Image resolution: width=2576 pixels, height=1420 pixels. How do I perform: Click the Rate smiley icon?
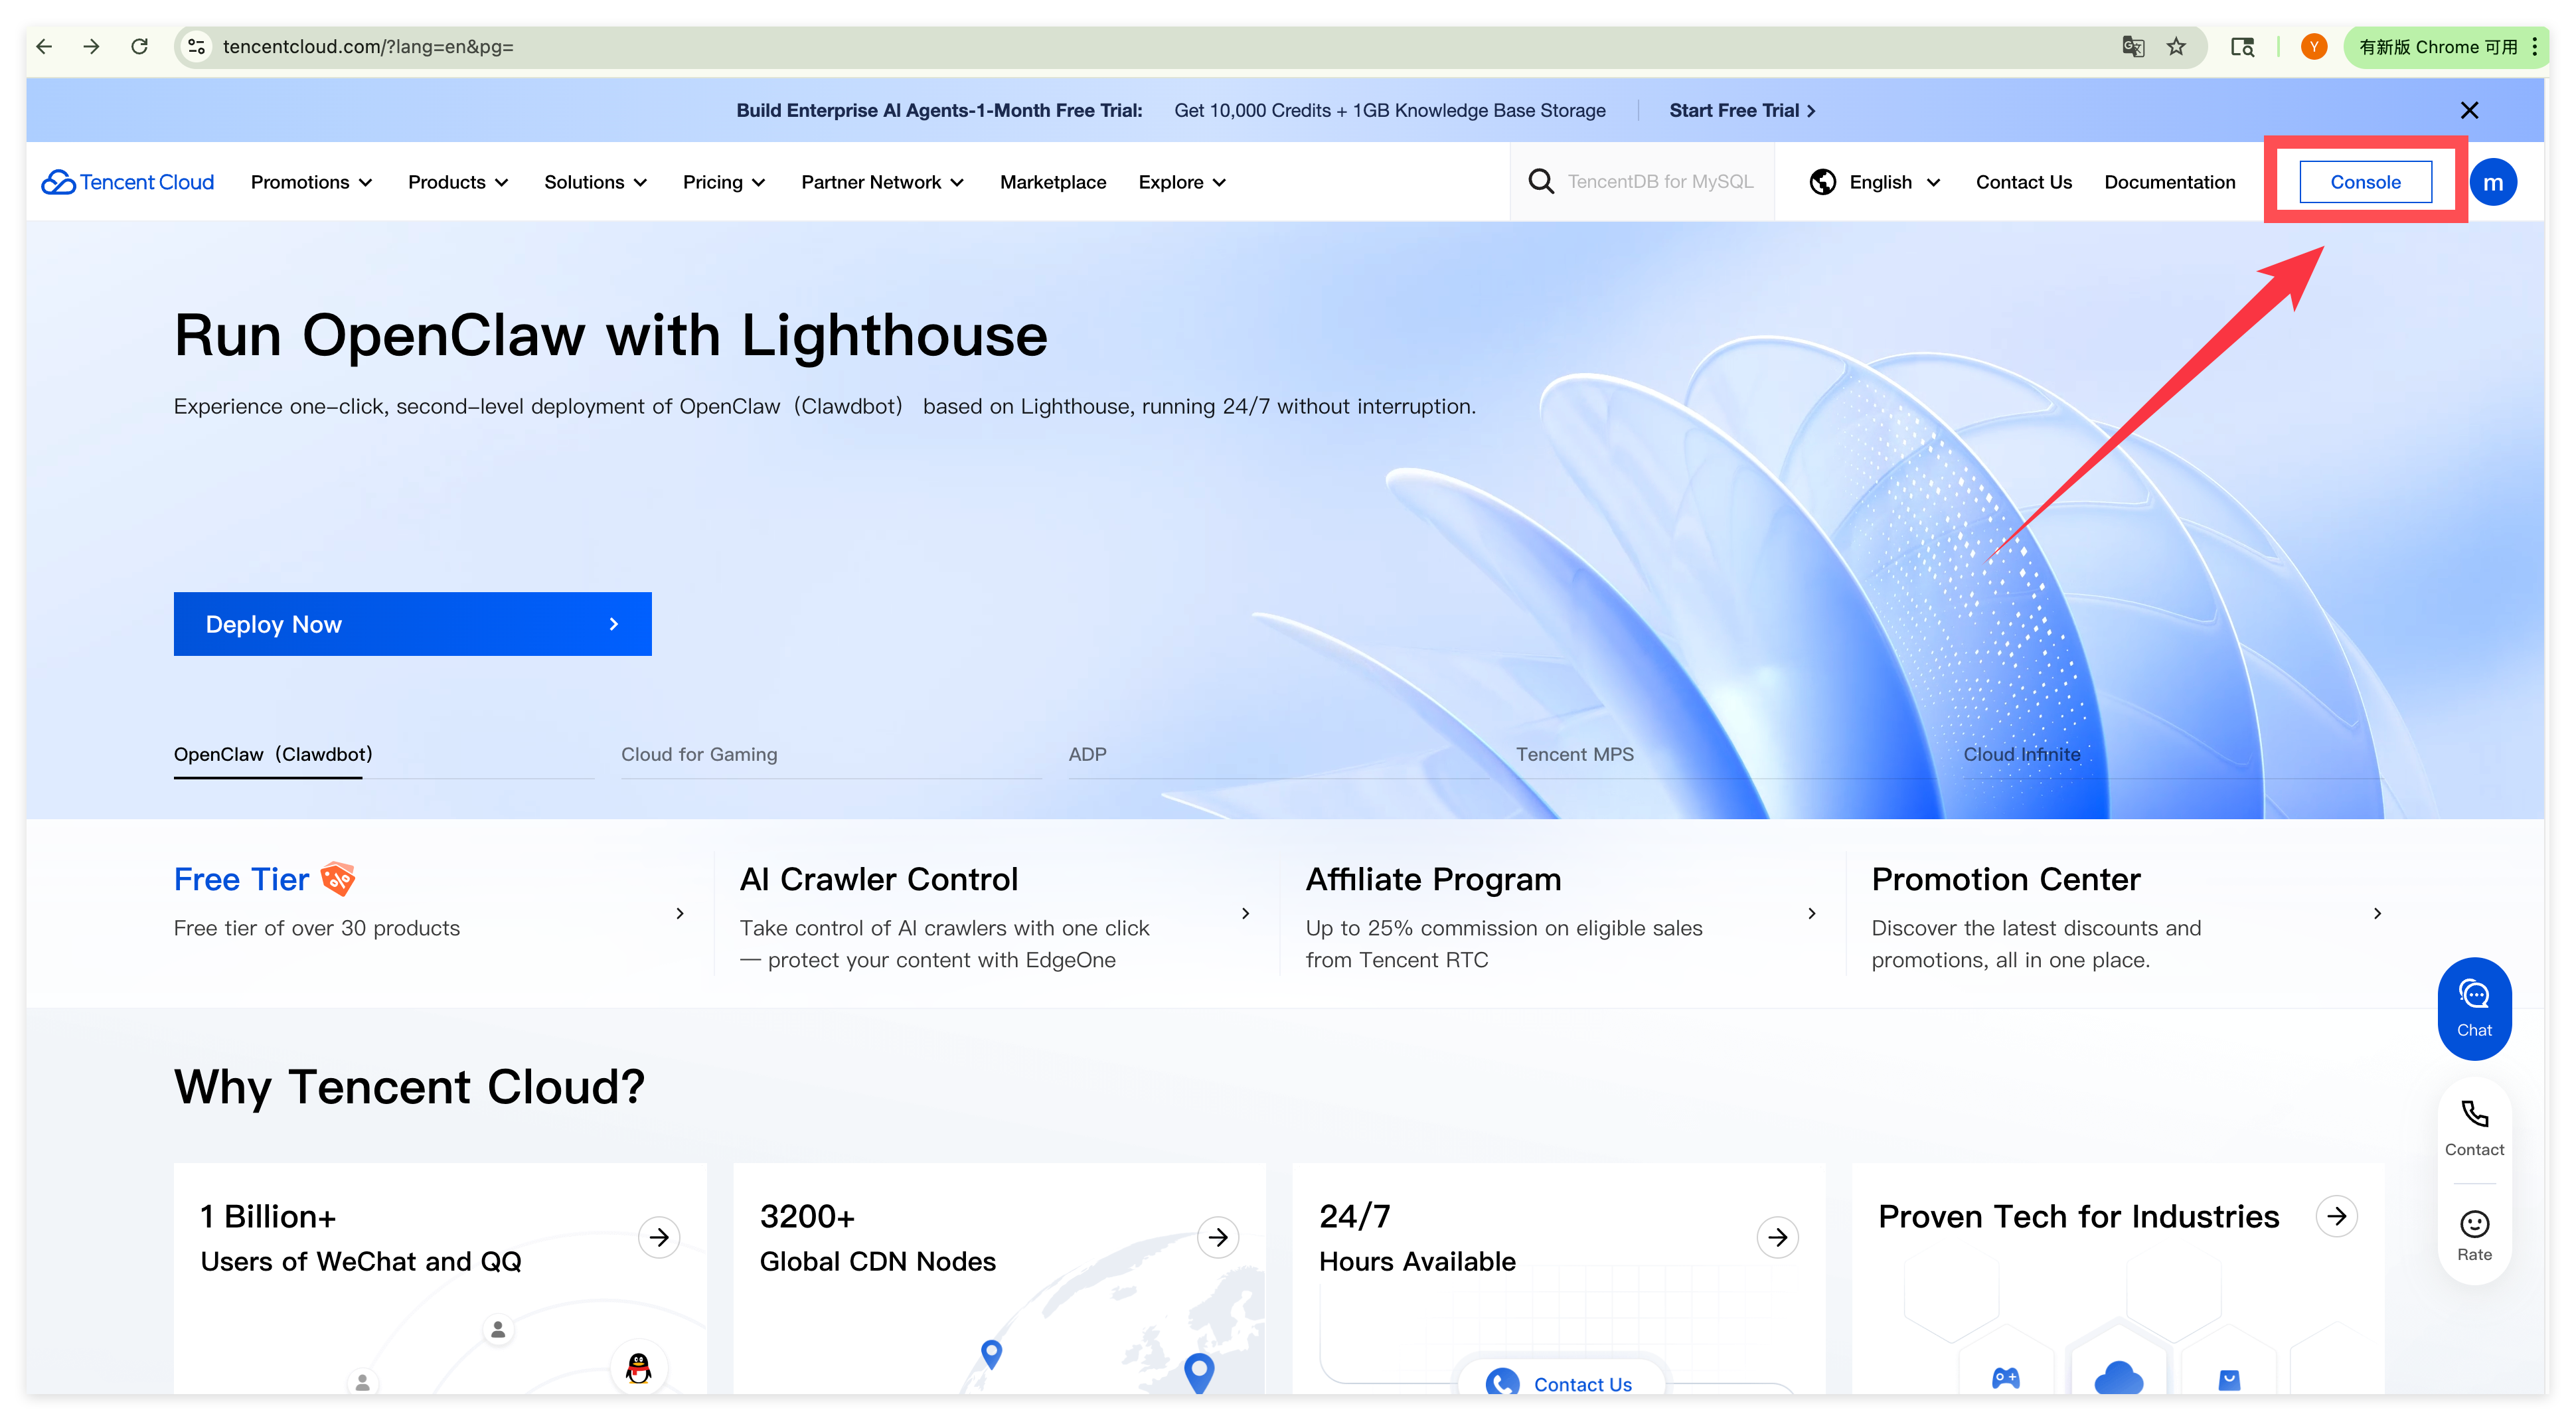(x=2474, y=1224)
